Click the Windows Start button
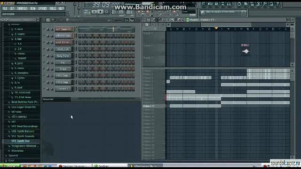301x169 pixels. (9, 166)
